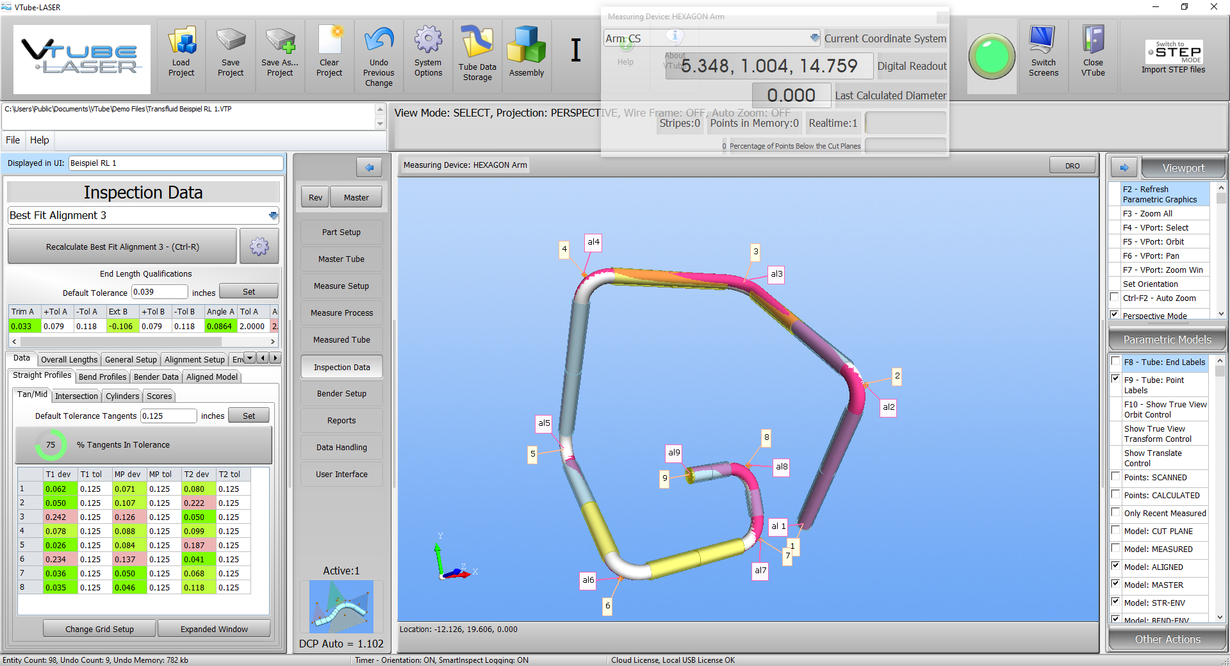Click the Default Tolerance Tangents input field
Image resolution: width=1230 pixels, height=666 pixels.
[x=168, y=416]
